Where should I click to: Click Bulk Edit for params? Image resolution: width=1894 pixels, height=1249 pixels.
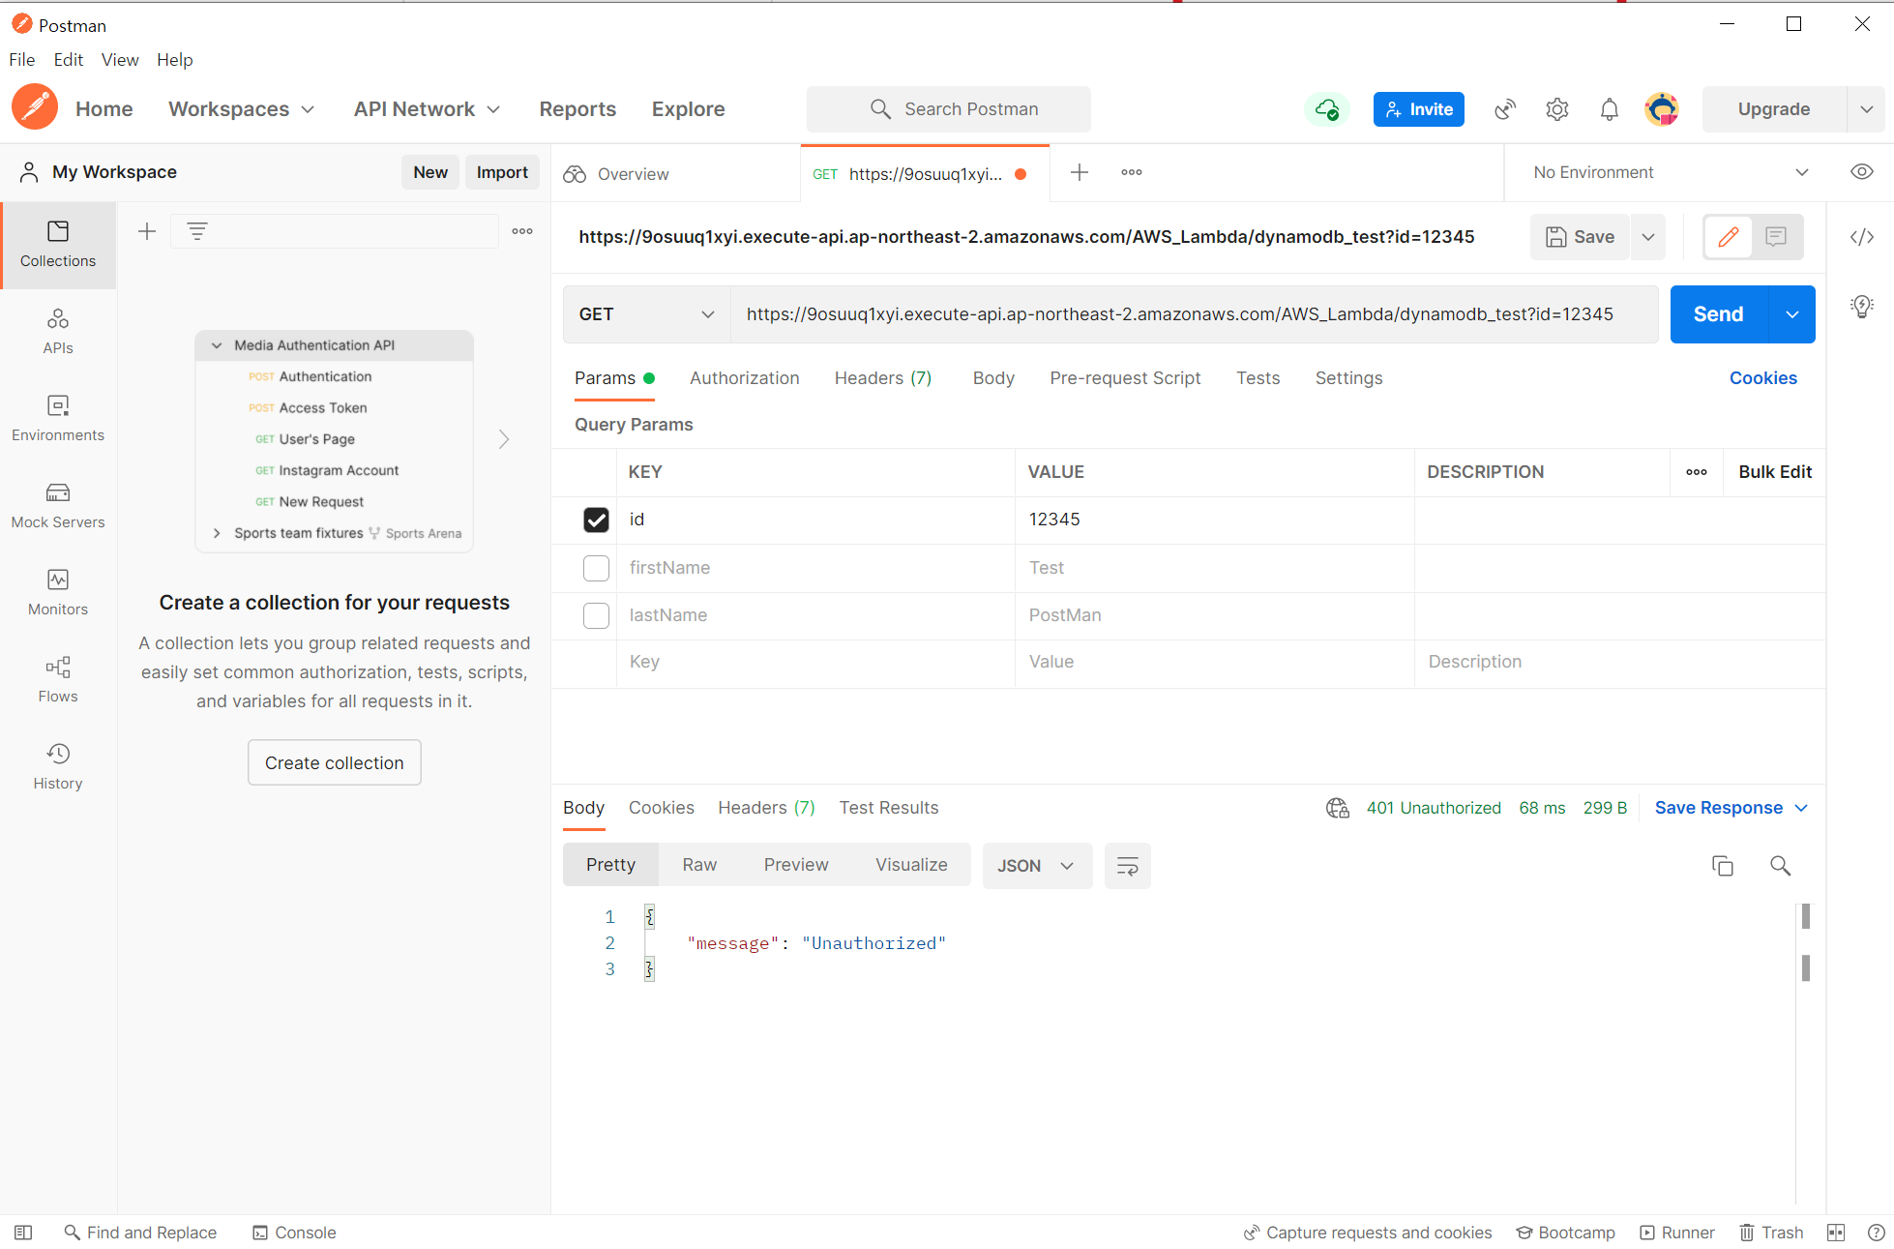1775,472
